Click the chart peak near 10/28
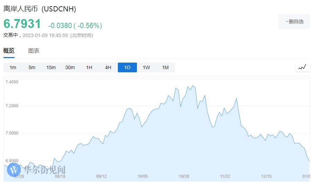Screen dimensions: 313x183 pyautogui.click(x=193, y=86)
